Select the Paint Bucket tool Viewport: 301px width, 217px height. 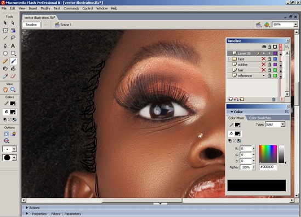13,69
